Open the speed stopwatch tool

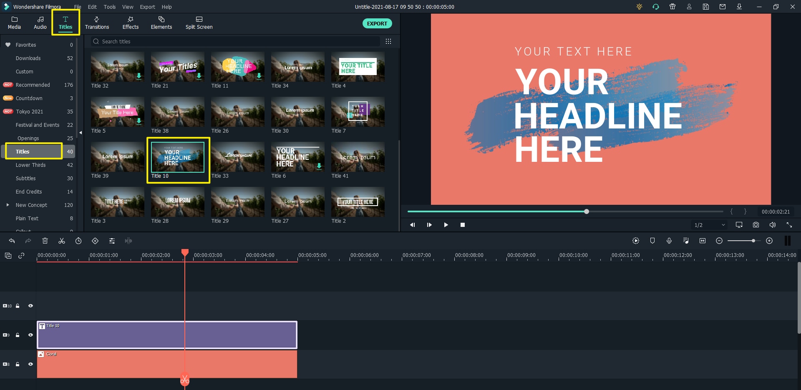(78, 241)
